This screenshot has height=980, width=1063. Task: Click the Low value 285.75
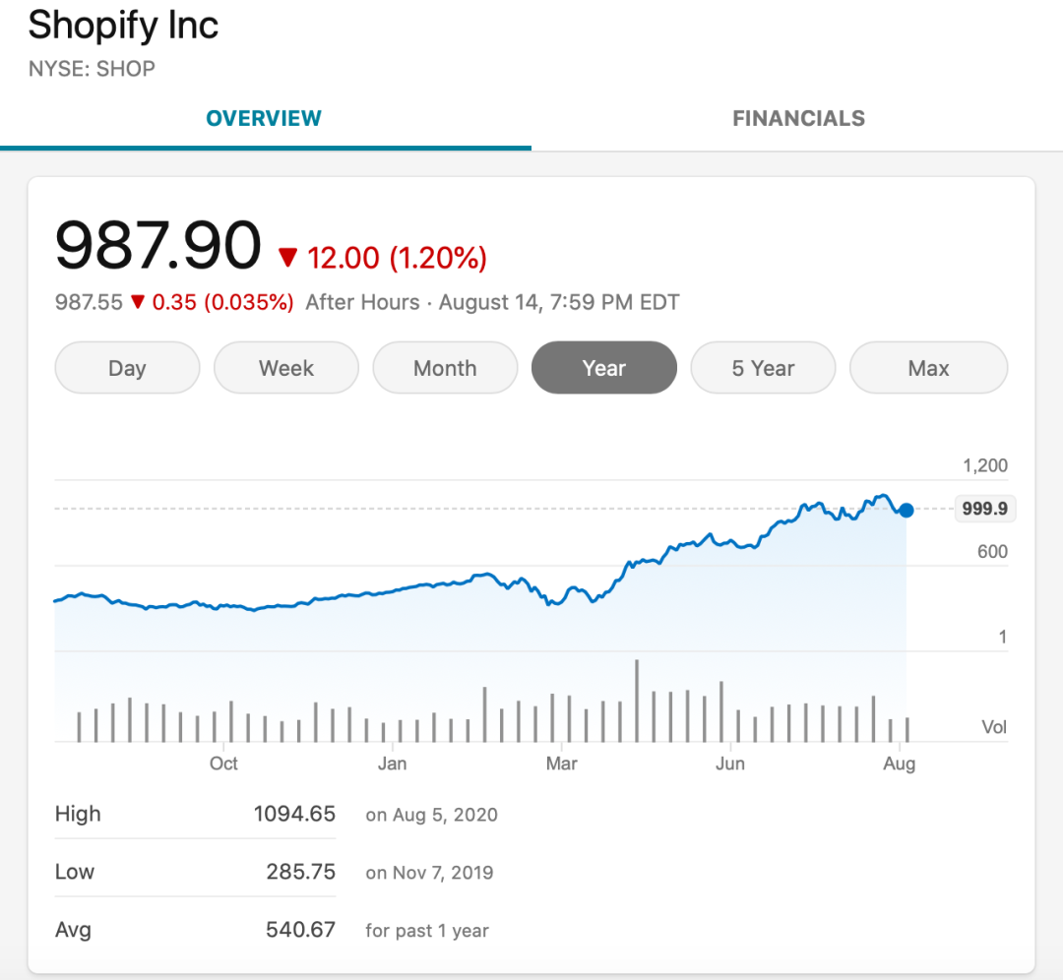[300, 872]
